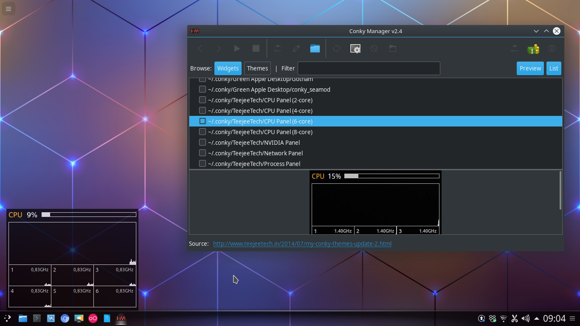Open the widget folder with the folder icon
The width and height of the screenshot is (580, 326).
click(x=315, y=48)
